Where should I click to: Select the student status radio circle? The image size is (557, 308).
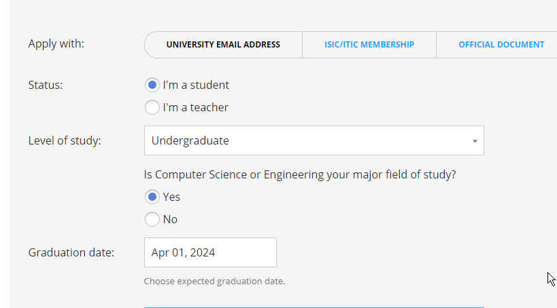pos(152,85)
